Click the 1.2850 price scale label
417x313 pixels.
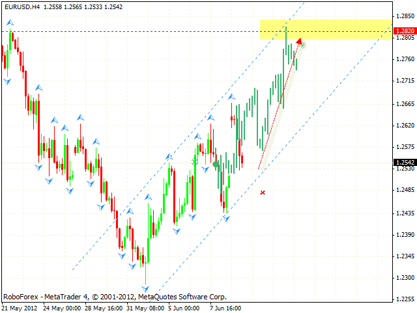tap(404, 16)
